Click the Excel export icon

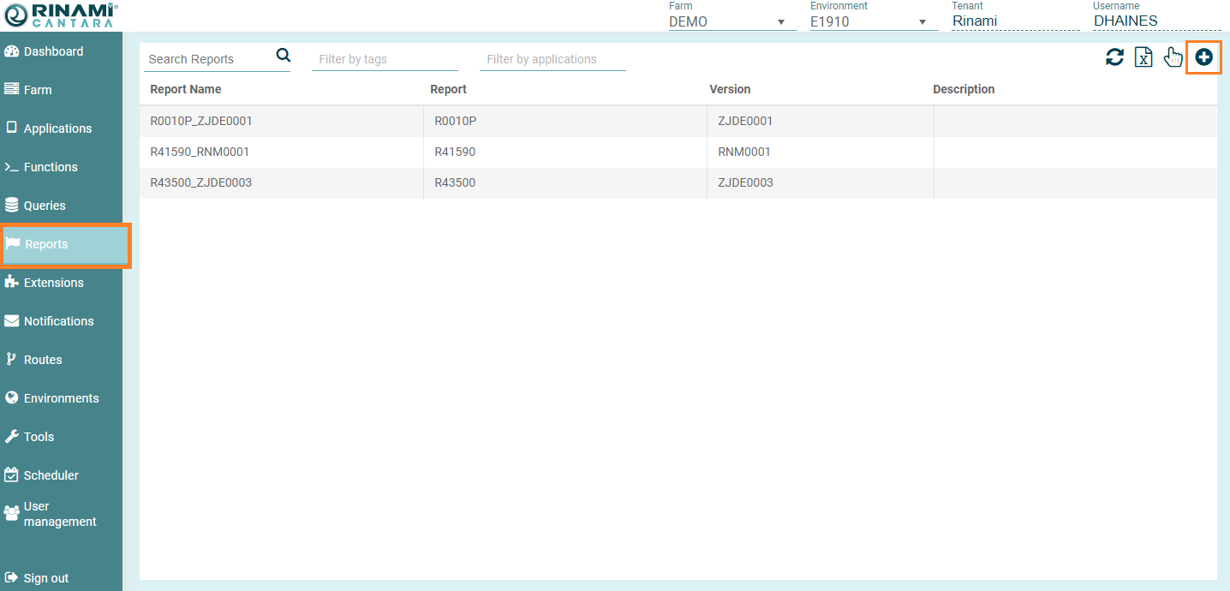(1143, 57)
